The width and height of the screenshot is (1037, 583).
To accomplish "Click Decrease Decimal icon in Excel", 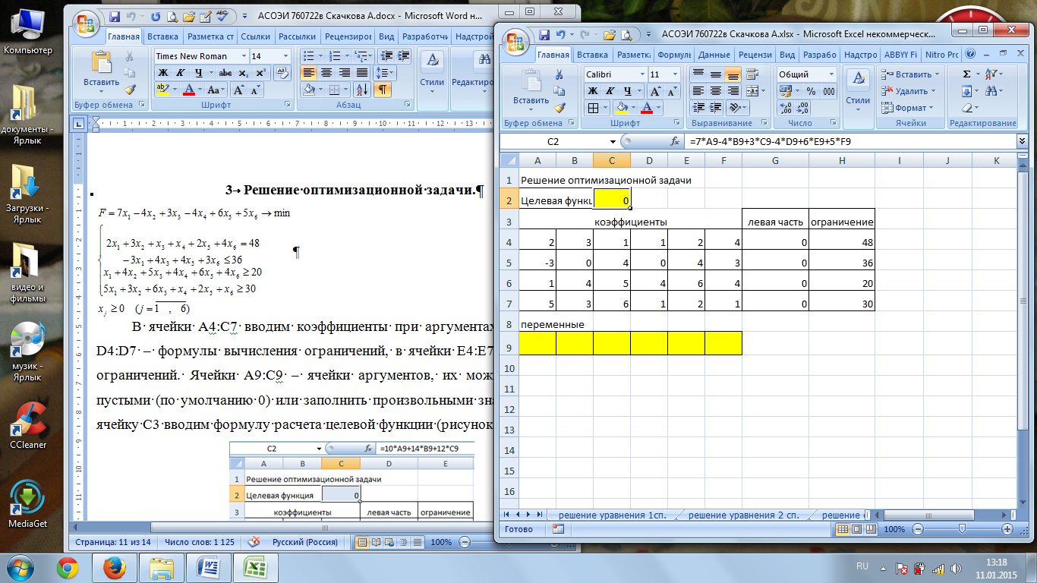I will coord(804,108).
